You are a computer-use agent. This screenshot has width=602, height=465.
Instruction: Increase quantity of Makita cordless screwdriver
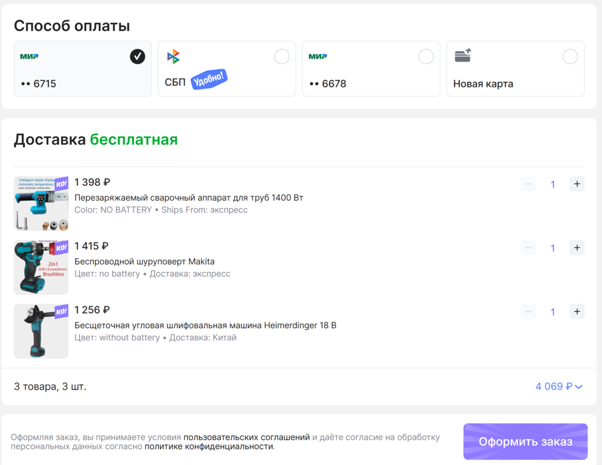(577, 248)
